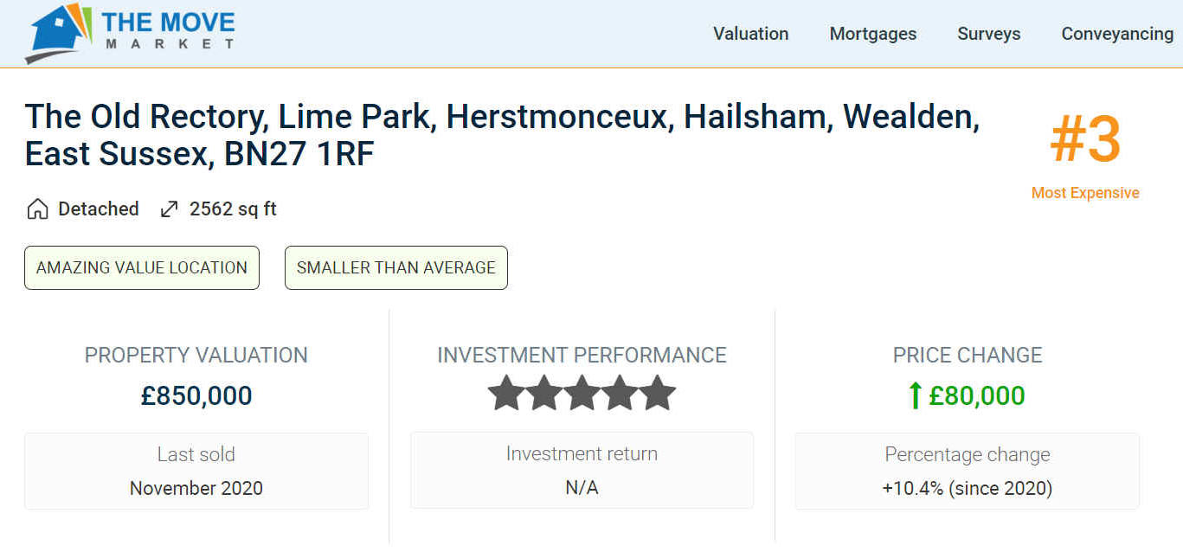Click the Investment return N/A box
This screenshot has height=552, width=1183.
tap(582, 471)
